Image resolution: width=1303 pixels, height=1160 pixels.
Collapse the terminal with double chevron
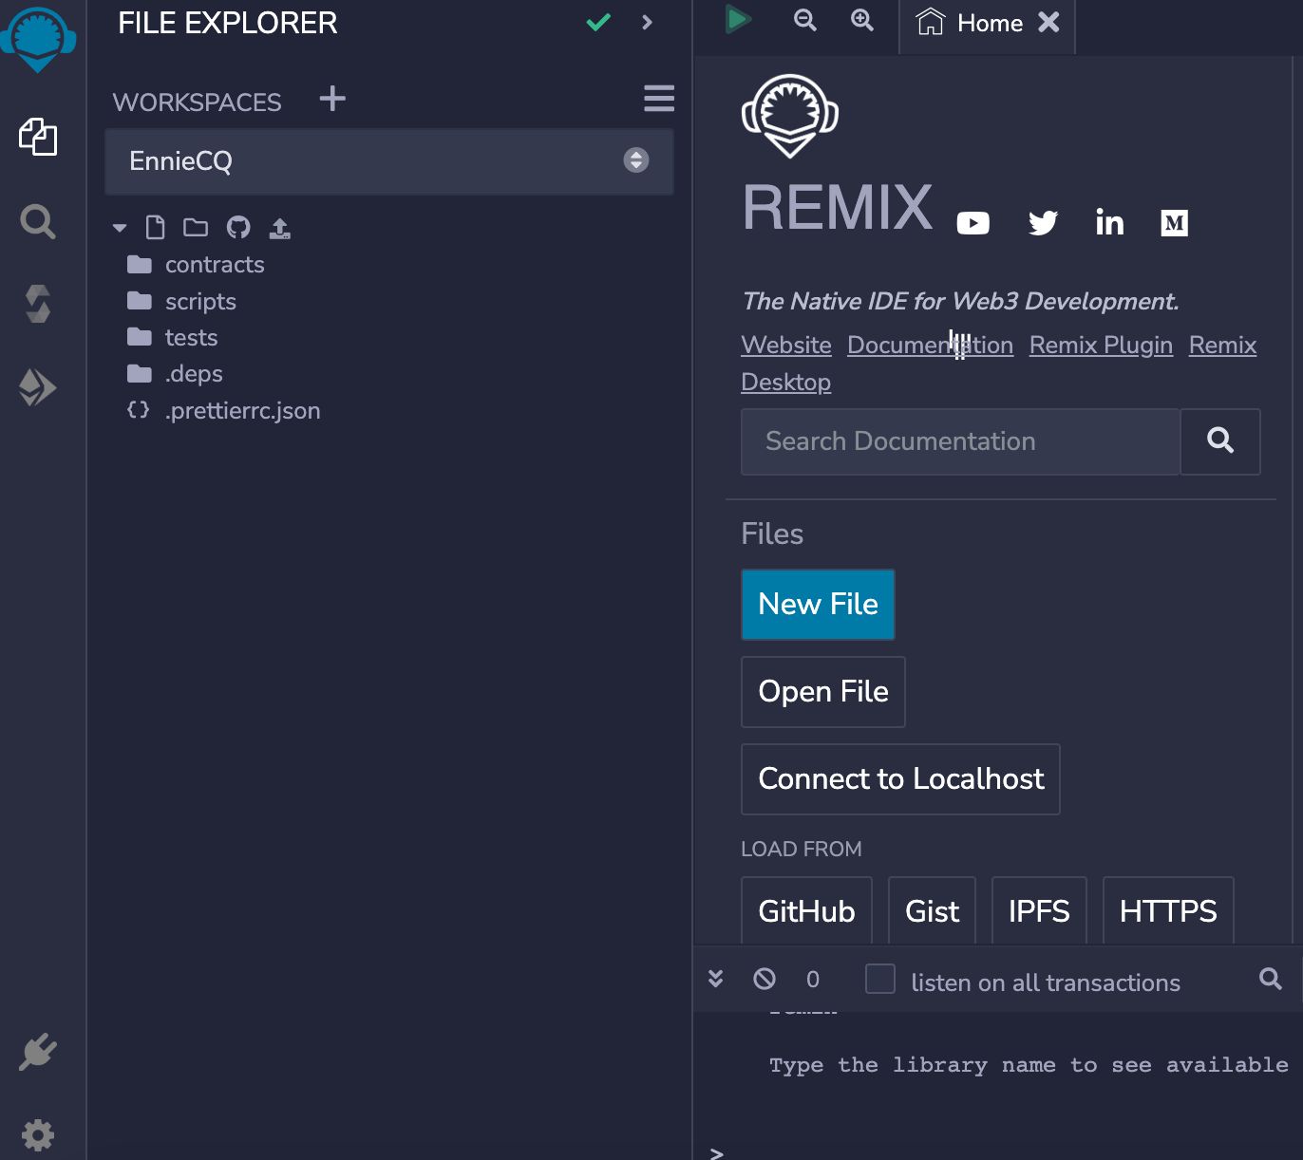(x=716, y=979)
